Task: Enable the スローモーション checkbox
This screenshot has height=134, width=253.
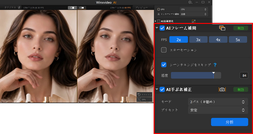Action: [164, 50]
